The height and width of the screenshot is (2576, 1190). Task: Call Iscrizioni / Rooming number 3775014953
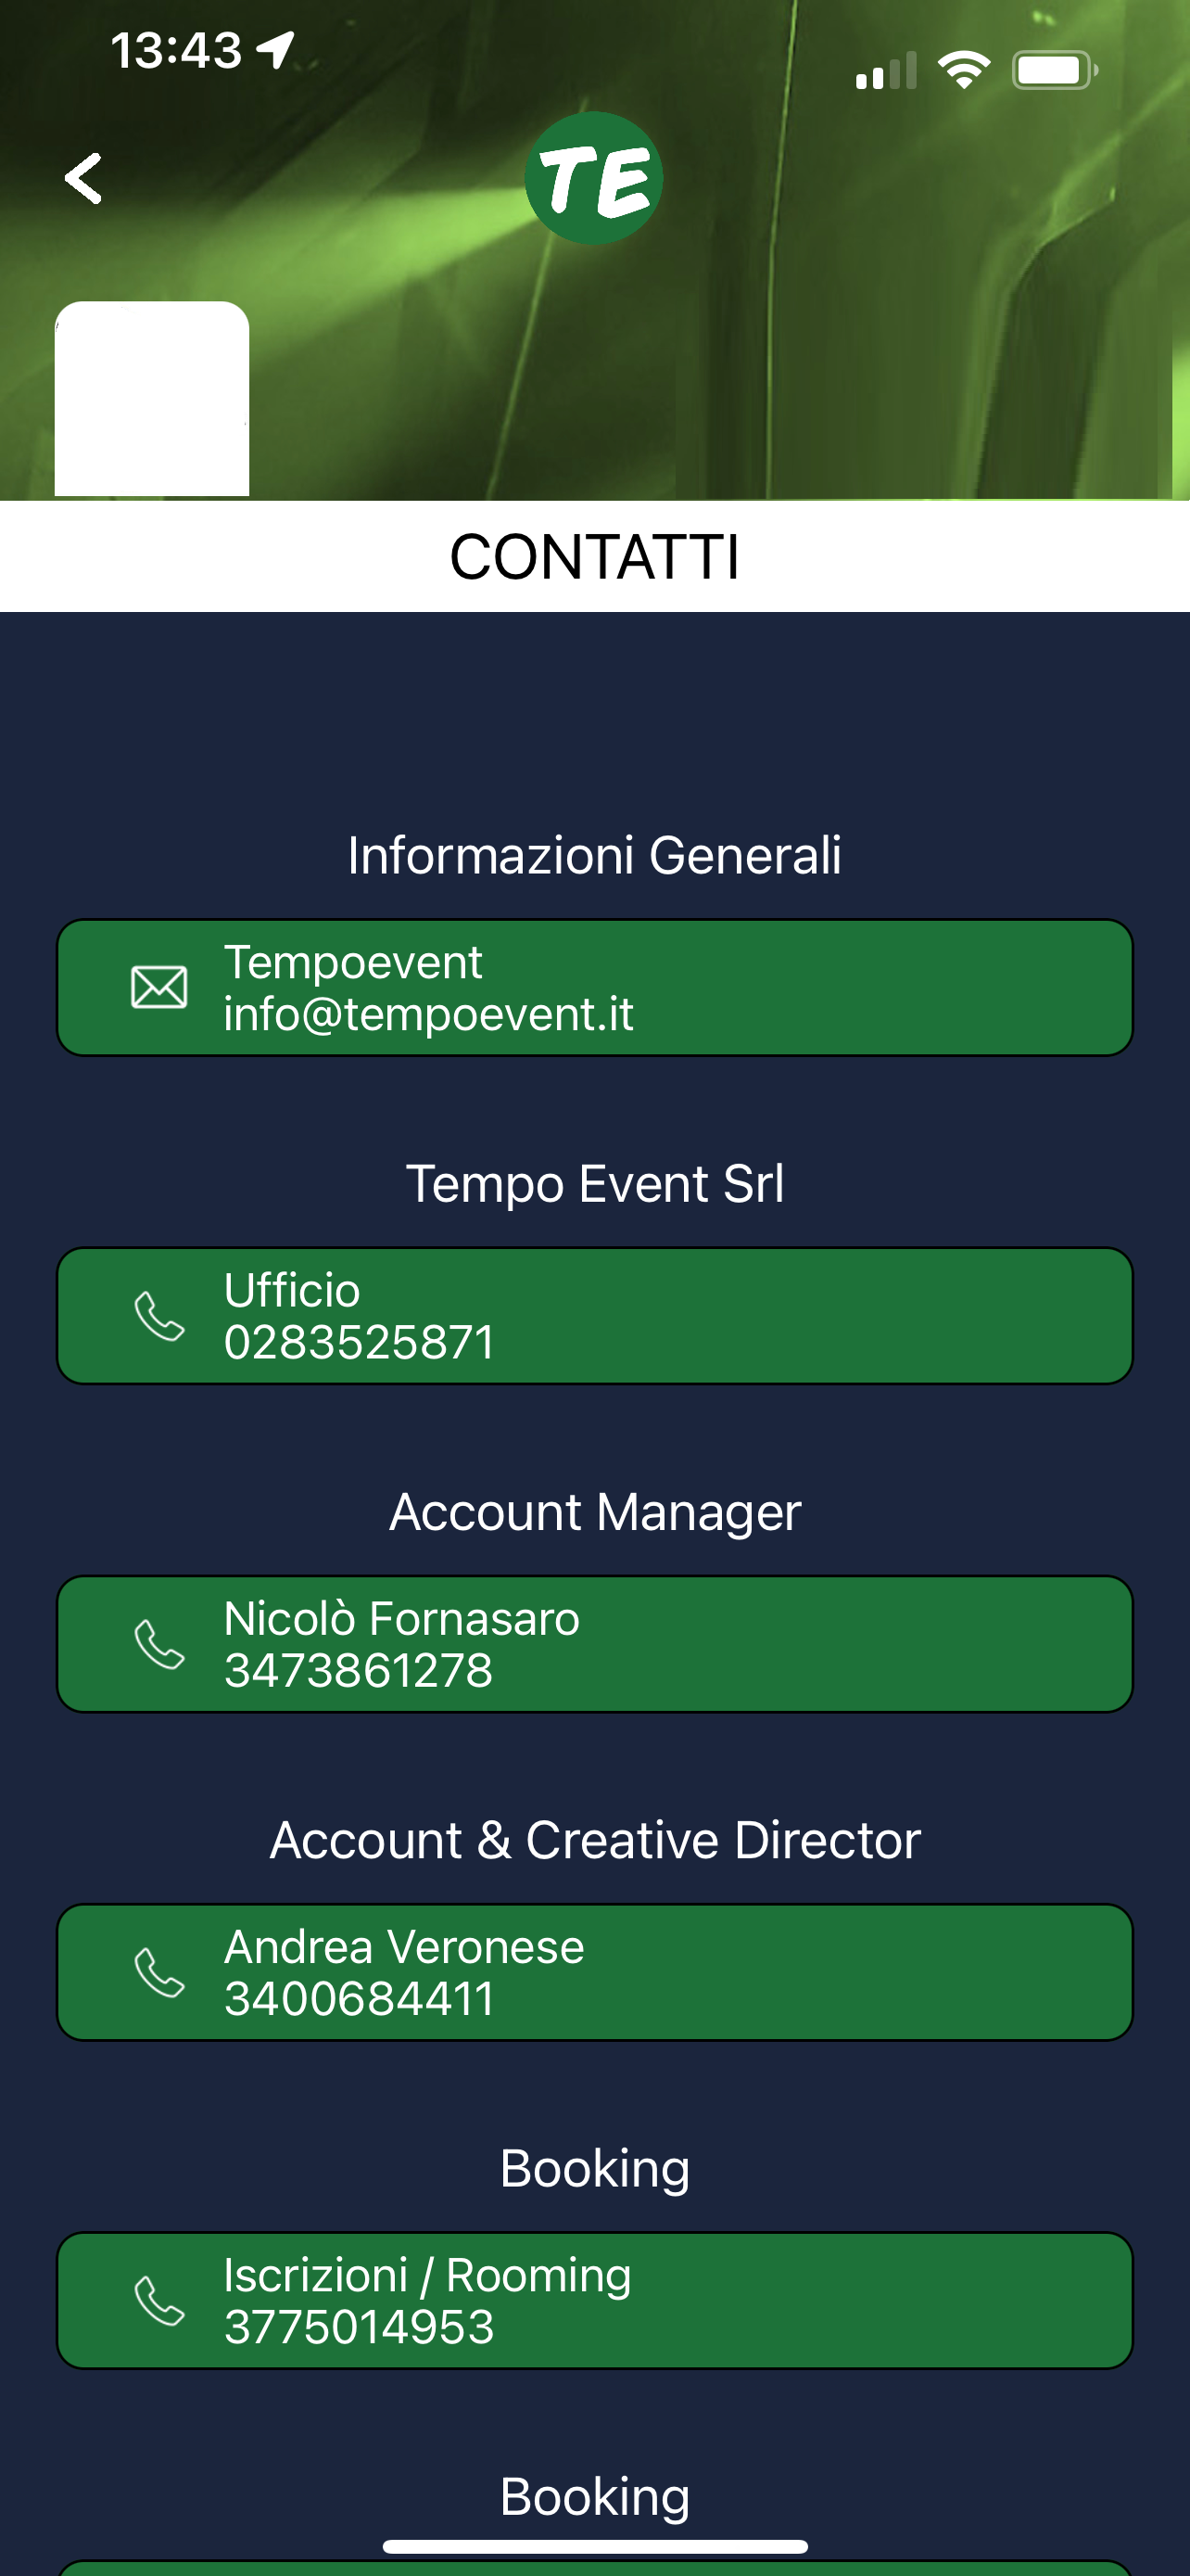click(x=594, y=2300)
